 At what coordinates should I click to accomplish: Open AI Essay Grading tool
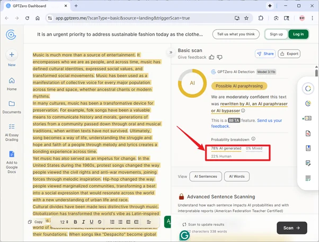click(12, 133)
